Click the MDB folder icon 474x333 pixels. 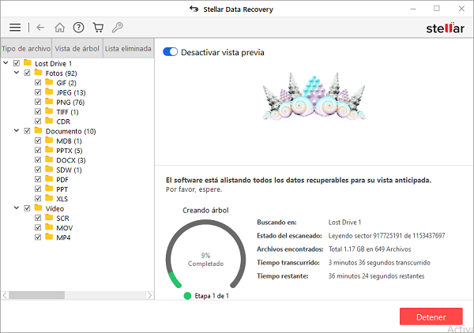tap(49, 140)
